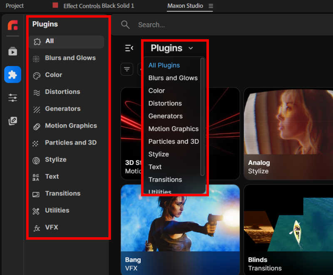
Task: Select the Plugins puzzle-piece sidebar icon
Action: [x=12, y=75]
